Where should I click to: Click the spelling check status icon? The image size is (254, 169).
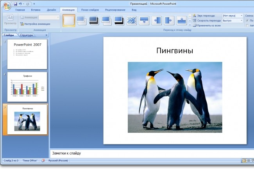[x=43, y=160]
